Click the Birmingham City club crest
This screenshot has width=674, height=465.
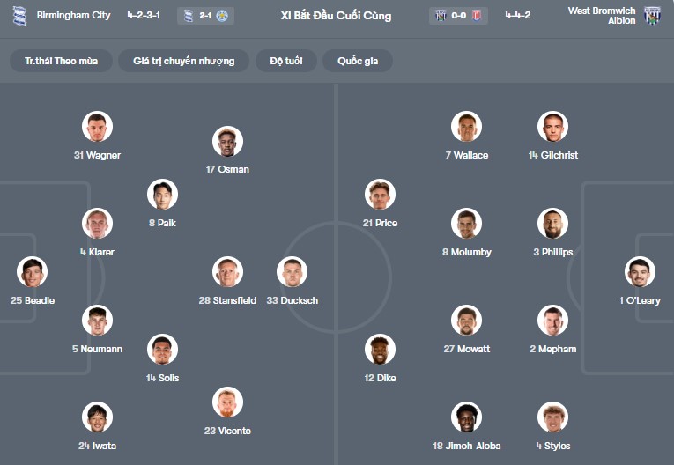(x=19, y=15)
